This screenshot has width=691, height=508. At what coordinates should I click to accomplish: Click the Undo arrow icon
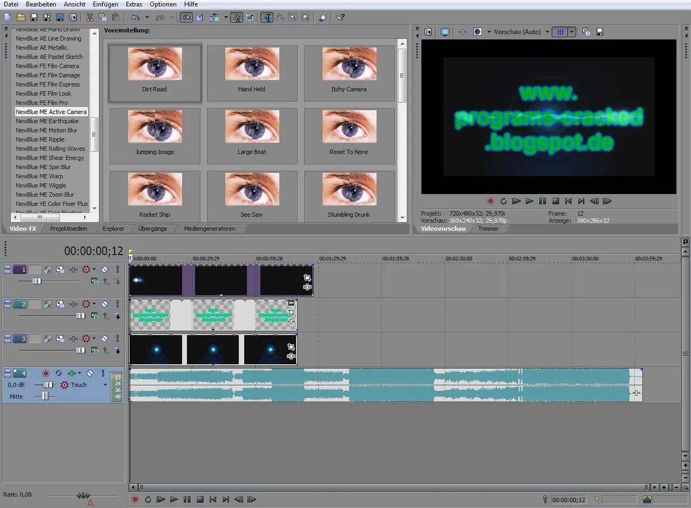135,17
